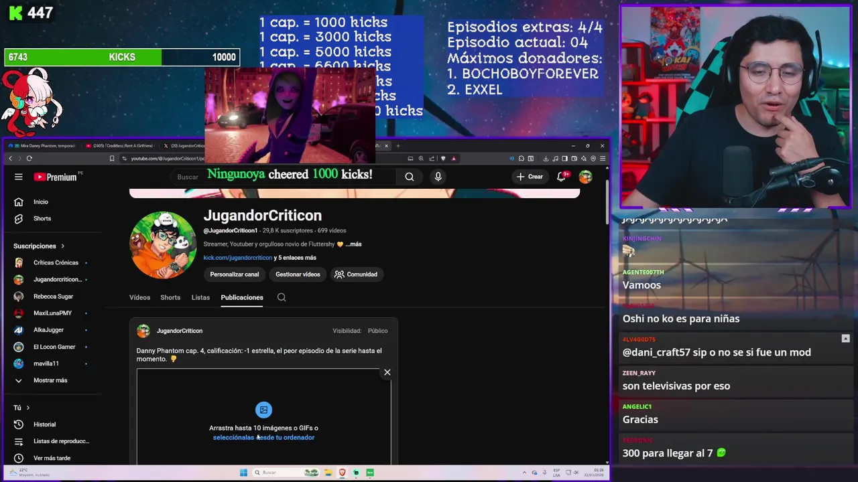Bookmark the page with address bar icon
858x482 pixels.
point(112,159)
